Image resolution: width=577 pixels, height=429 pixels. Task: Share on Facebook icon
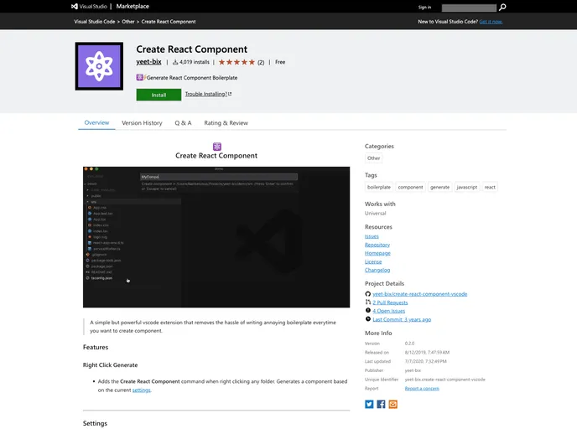(381, 405)
